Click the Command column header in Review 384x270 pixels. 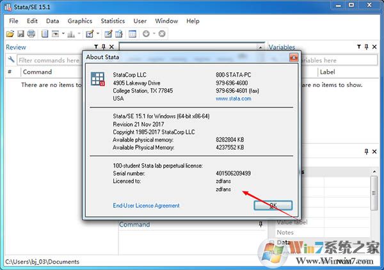point(37,72)
